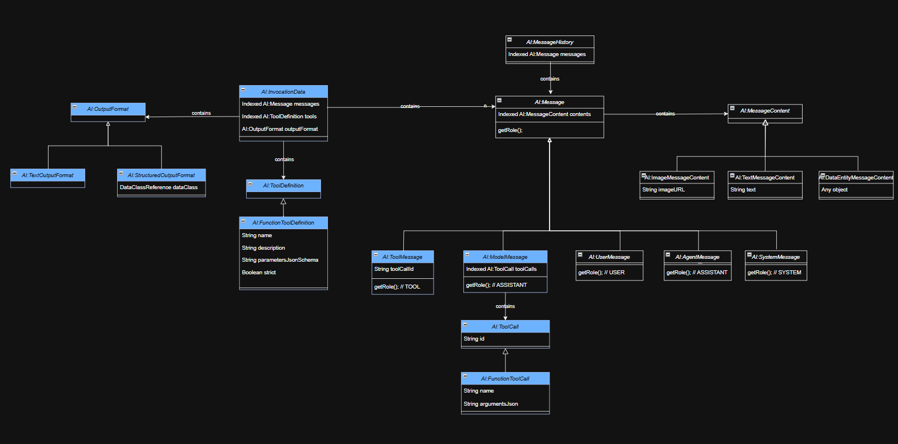898x444 pixels.
Task: Click the minus icon on AI:ModelMessage
Action: (x=467, y=255)
